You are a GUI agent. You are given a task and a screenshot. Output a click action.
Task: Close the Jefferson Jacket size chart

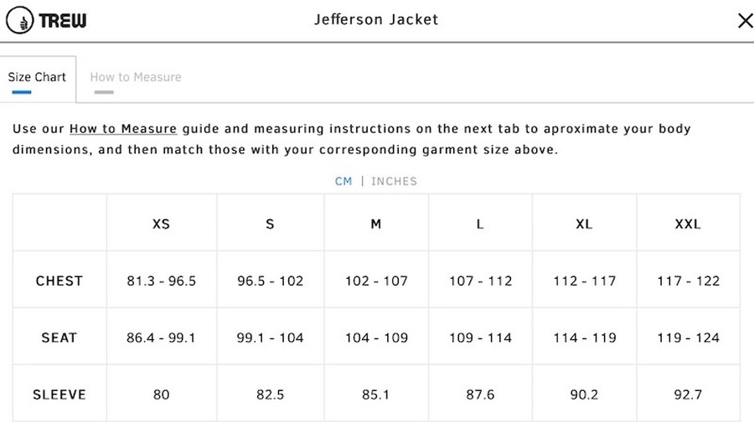point(746,20)
